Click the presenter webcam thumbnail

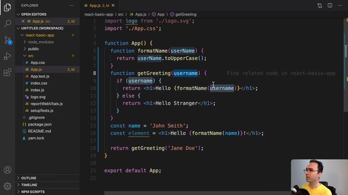(x=319, y=177)
